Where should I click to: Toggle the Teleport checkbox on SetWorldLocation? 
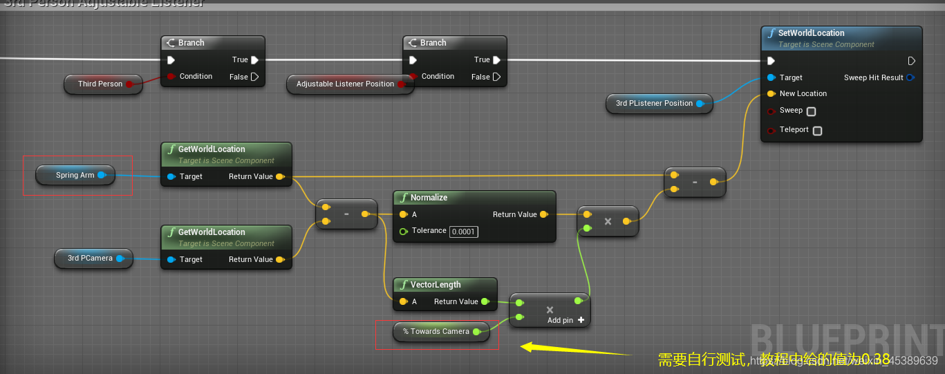(817, 131)
